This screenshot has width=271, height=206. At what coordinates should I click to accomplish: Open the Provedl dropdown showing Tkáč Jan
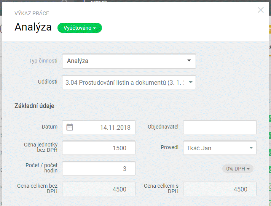point(220,148)
